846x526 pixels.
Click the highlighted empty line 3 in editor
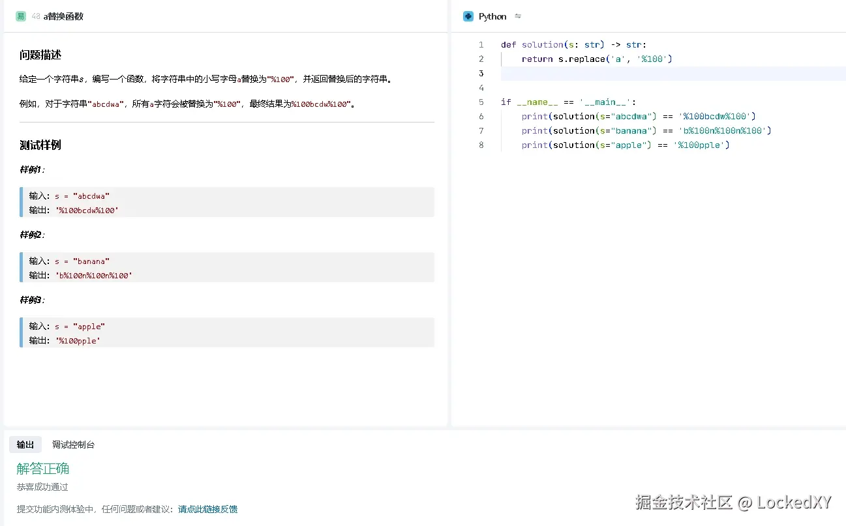(587, 73)
